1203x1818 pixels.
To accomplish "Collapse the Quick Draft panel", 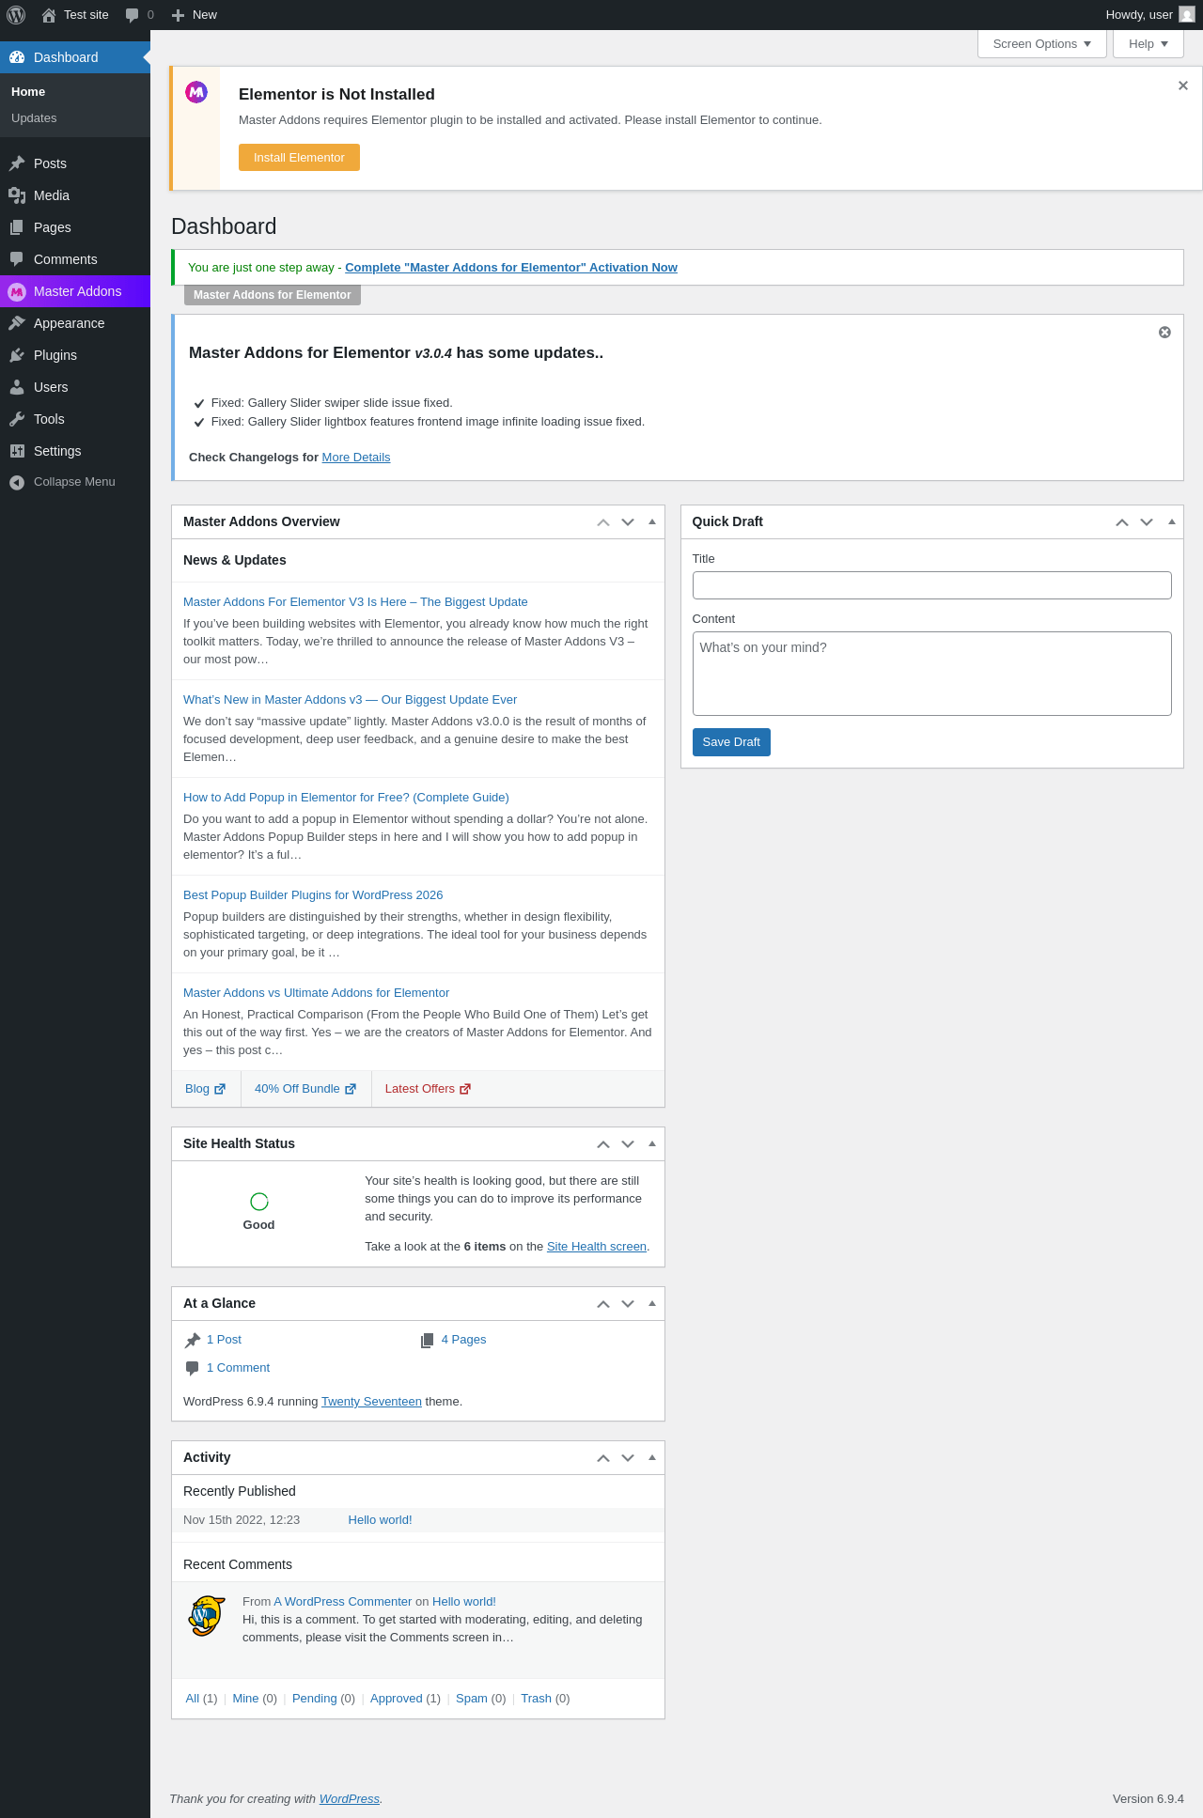I will [x=1172, y=522].
